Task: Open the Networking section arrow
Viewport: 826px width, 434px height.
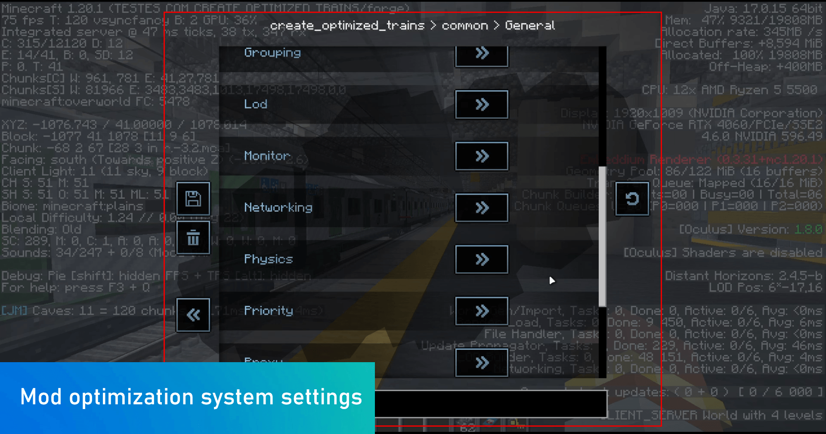Action: pos(482,208)
